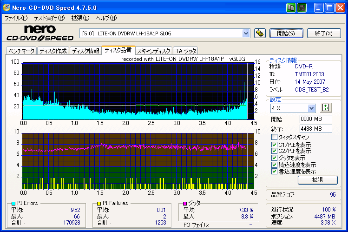The height and width of the screenshot is (232, 348).
Task: Click the 開始(S) start button
Action: click(x=286, y=33)
